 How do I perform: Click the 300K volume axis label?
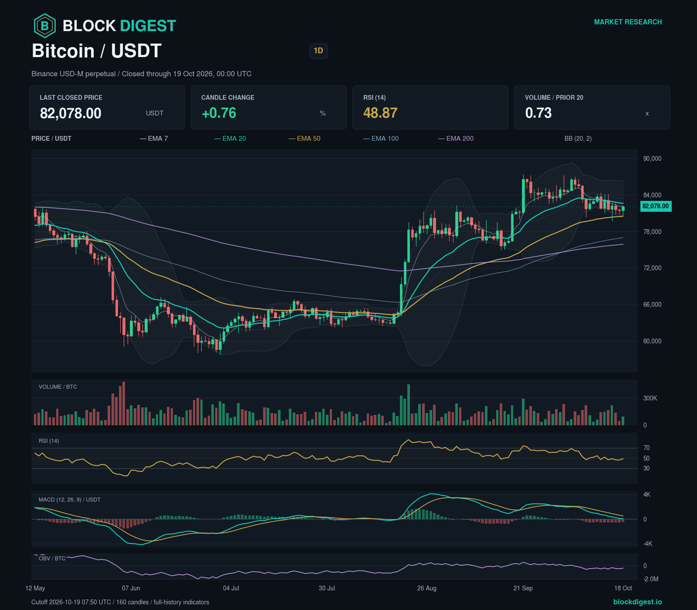coord(650,398)
